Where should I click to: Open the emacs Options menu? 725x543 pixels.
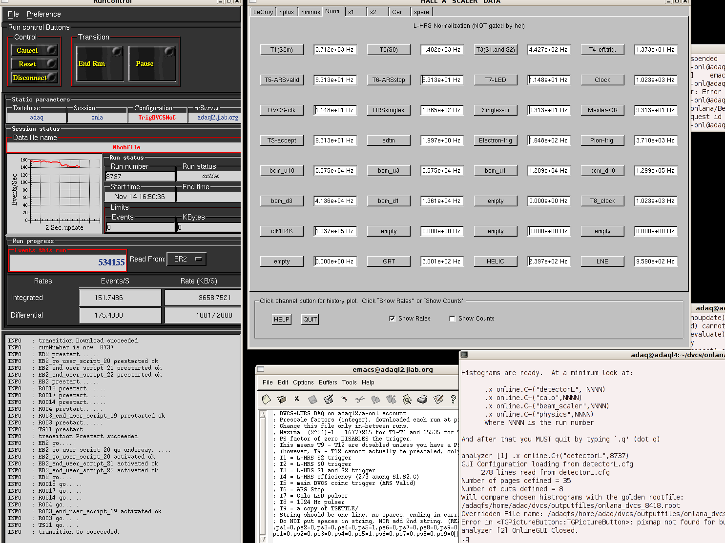click(303, 382)
